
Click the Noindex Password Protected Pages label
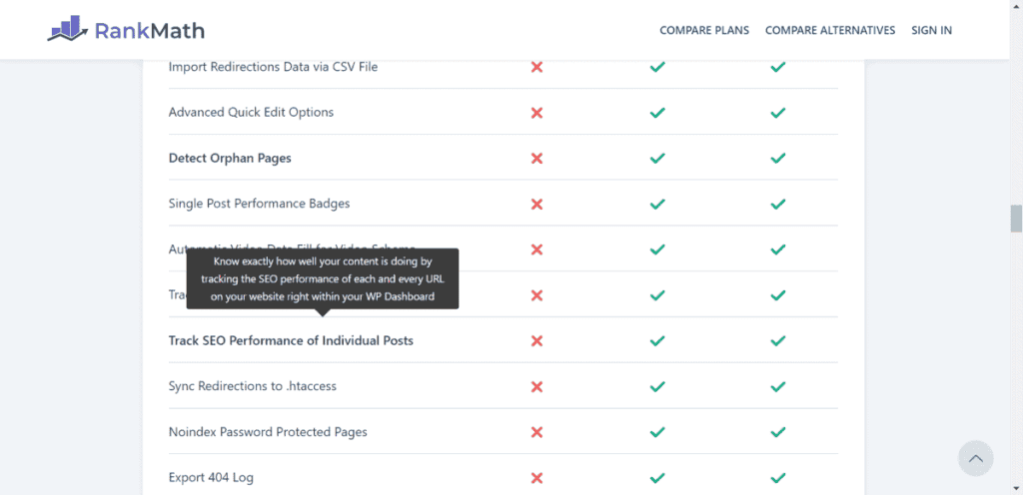pos(268,432)
